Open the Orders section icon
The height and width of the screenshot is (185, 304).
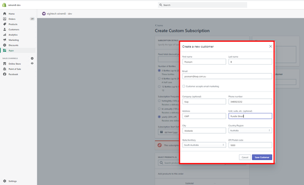4,19
